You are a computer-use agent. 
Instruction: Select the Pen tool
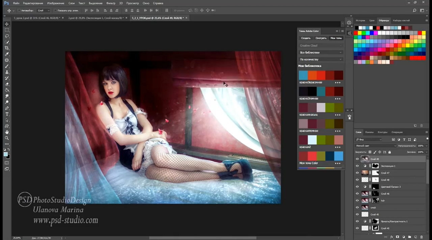tap(7, 108)
